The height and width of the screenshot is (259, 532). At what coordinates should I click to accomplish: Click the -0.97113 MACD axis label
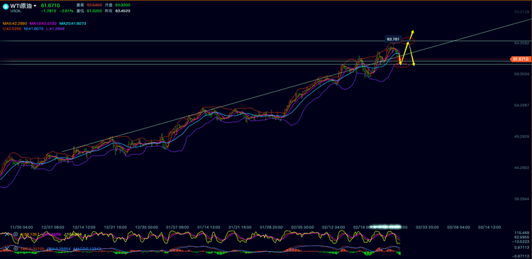tap(521, 256)
